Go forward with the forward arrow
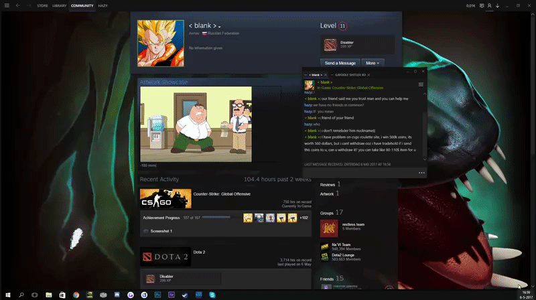The image size is (536, 300). [x=29, y=5]
